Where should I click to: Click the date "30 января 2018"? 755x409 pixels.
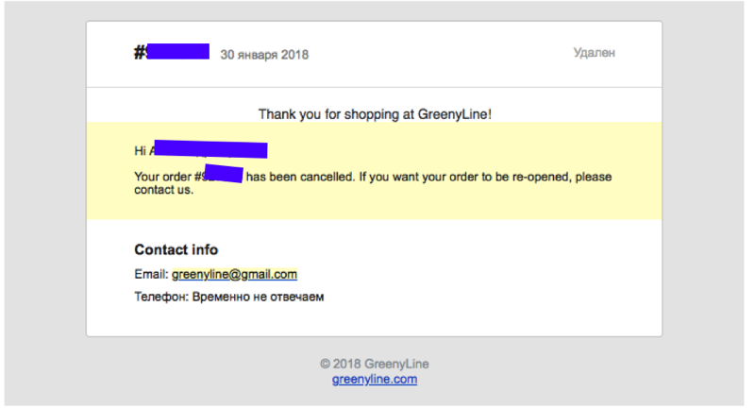(264, 55)
